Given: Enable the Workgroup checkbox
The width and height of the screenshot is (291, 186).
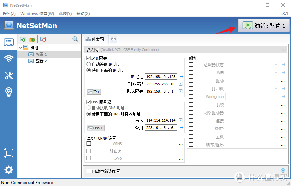Looking at the screenshot, I should click(x=191, y=96).
